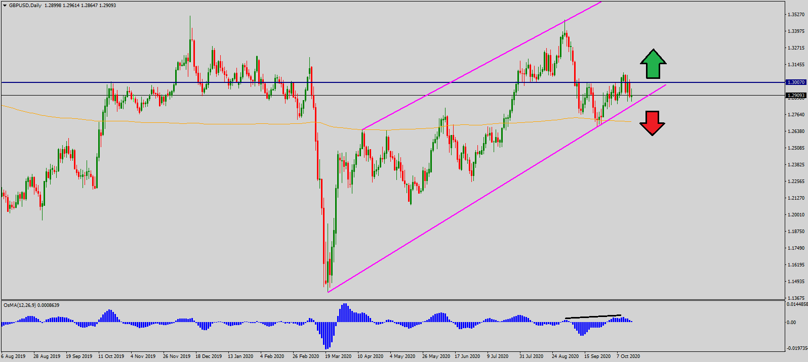Click the 0.0144858 OsMA scale value
The image size is (808, 362).
pos(797,304)
